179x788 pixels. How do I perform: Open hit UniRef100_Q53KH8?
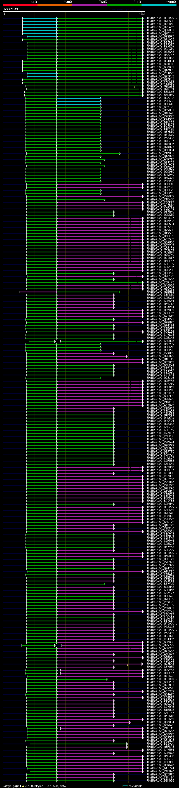pos(161,52)
